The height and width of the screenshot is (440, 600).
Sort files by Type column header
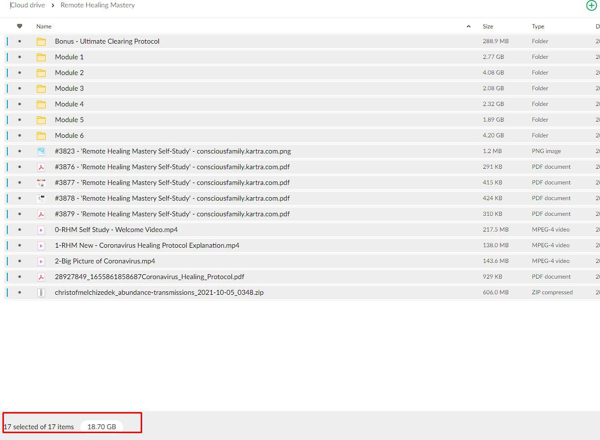click(538, 26)
